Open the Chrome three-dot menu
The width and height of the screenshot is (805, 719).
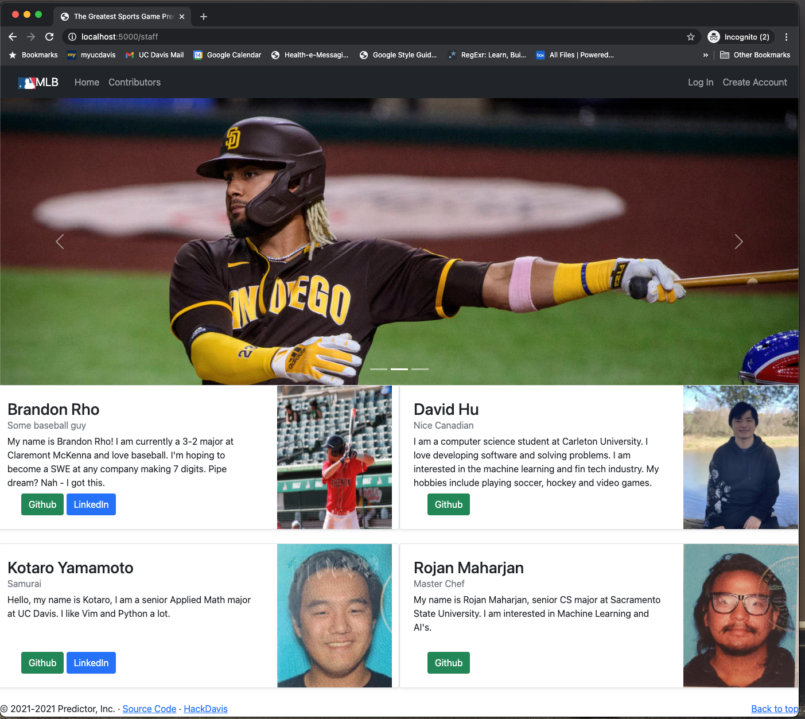pos(786,37)
